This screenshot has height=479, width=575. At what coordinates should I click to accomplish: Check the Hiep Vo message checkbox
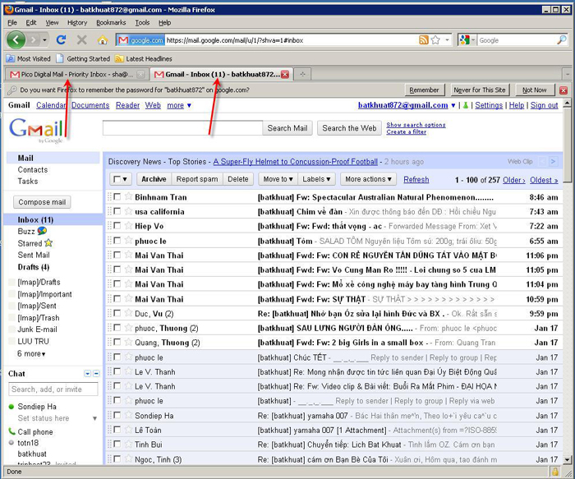pyautogui.click(x=117, y=226)
